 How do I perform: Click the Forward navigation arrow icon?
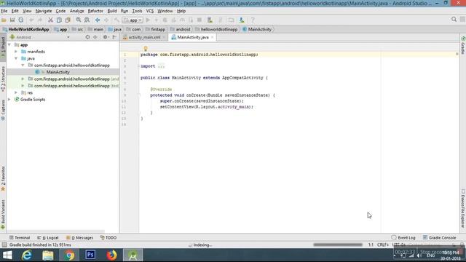tap(106, 20)
